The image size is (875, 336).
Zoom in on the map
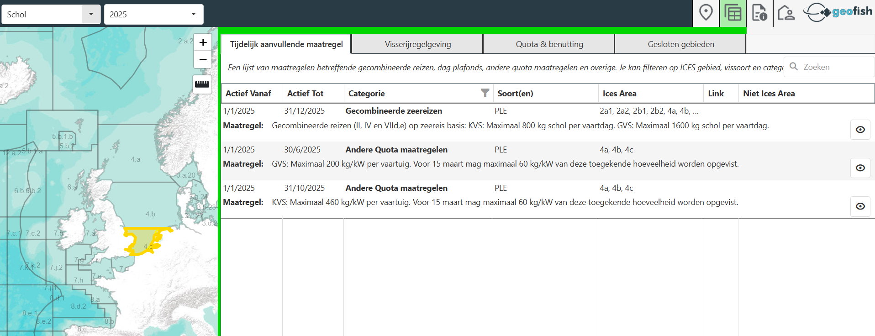tap(203, 42)
